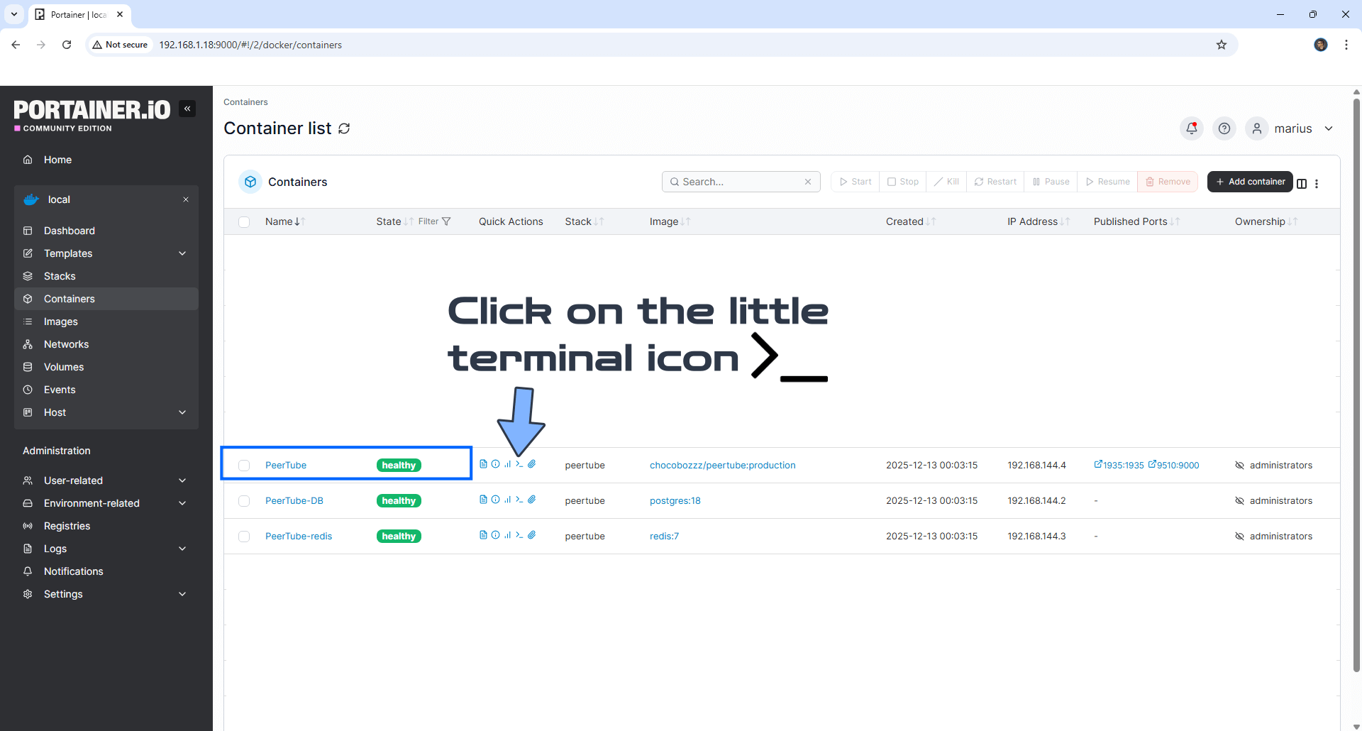Viewport: 1362px width, 731px height.
Task: Open the help question mark icon
Action: 1224,128
